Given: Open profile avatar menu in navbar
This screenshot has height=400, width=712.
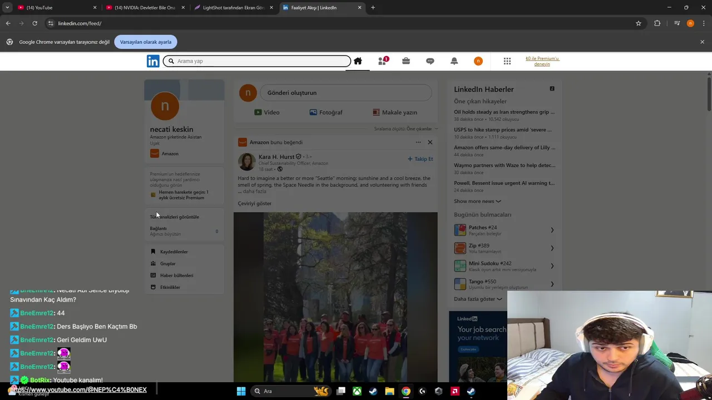Looking at the screenshot, I should coord(478,61).
